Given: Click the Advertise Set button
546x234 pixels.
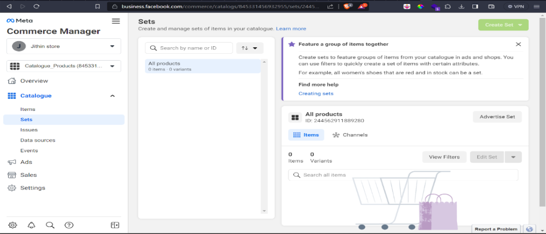Looking at the screenshot, I should 497,117.
